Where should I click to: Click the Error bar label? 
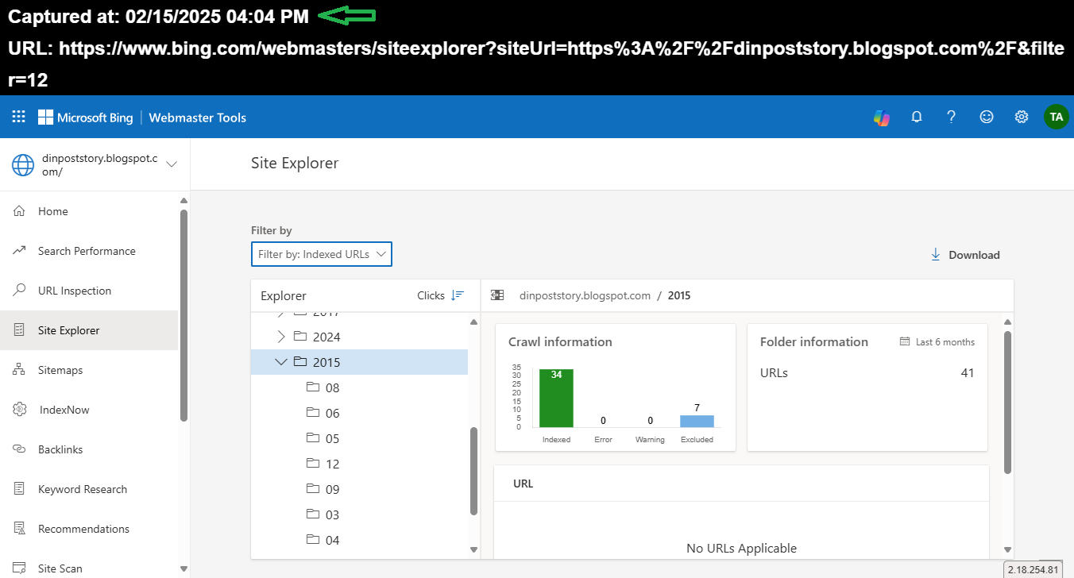click(x=604, y=439)
